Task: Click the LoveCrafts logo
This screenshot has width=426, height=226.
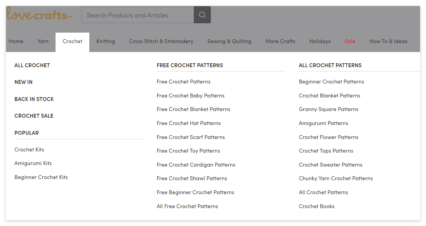Action: tap(39, 14)
